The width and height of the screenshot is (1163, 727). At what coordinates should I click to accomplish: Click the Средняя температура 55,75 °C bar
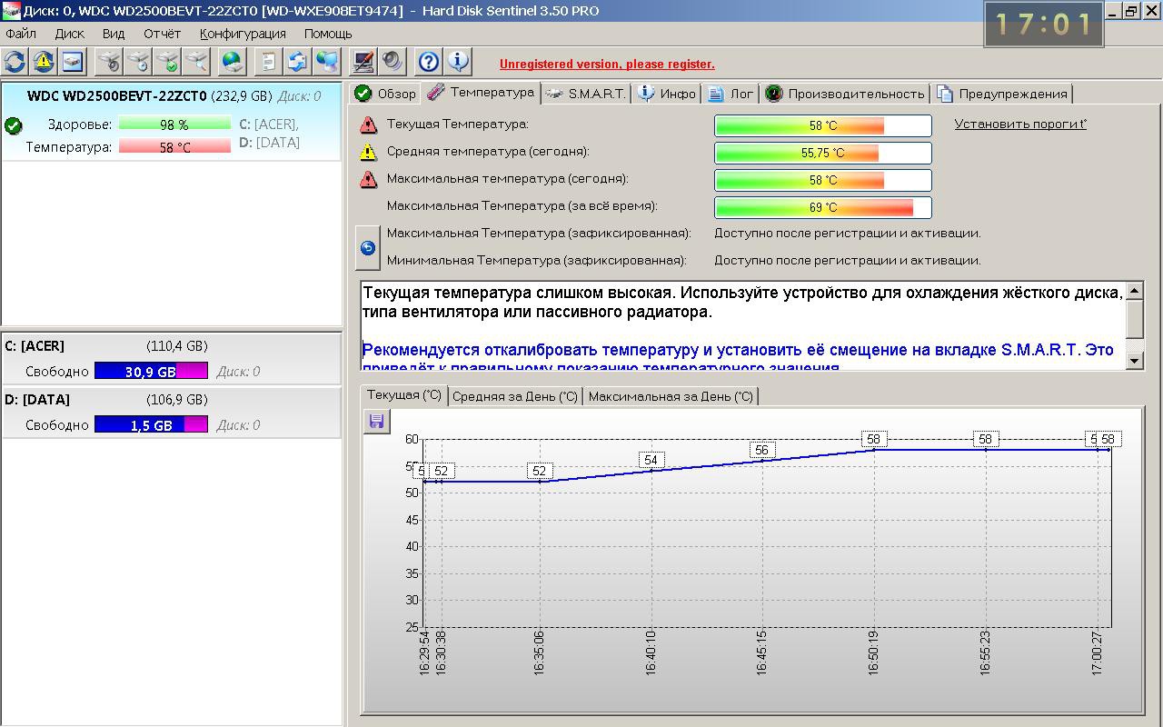pos(823,153)
